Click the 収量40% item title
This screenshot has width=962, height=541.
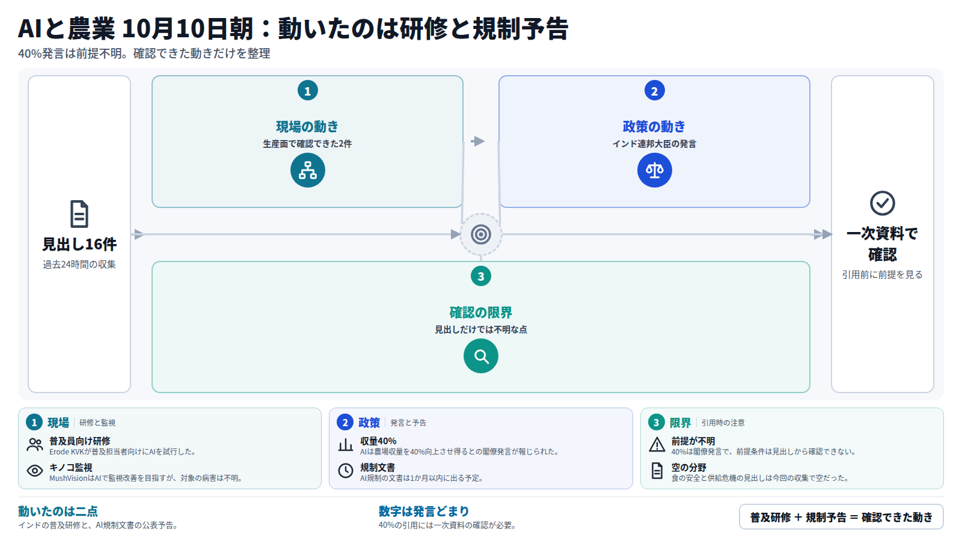(378, 441)
